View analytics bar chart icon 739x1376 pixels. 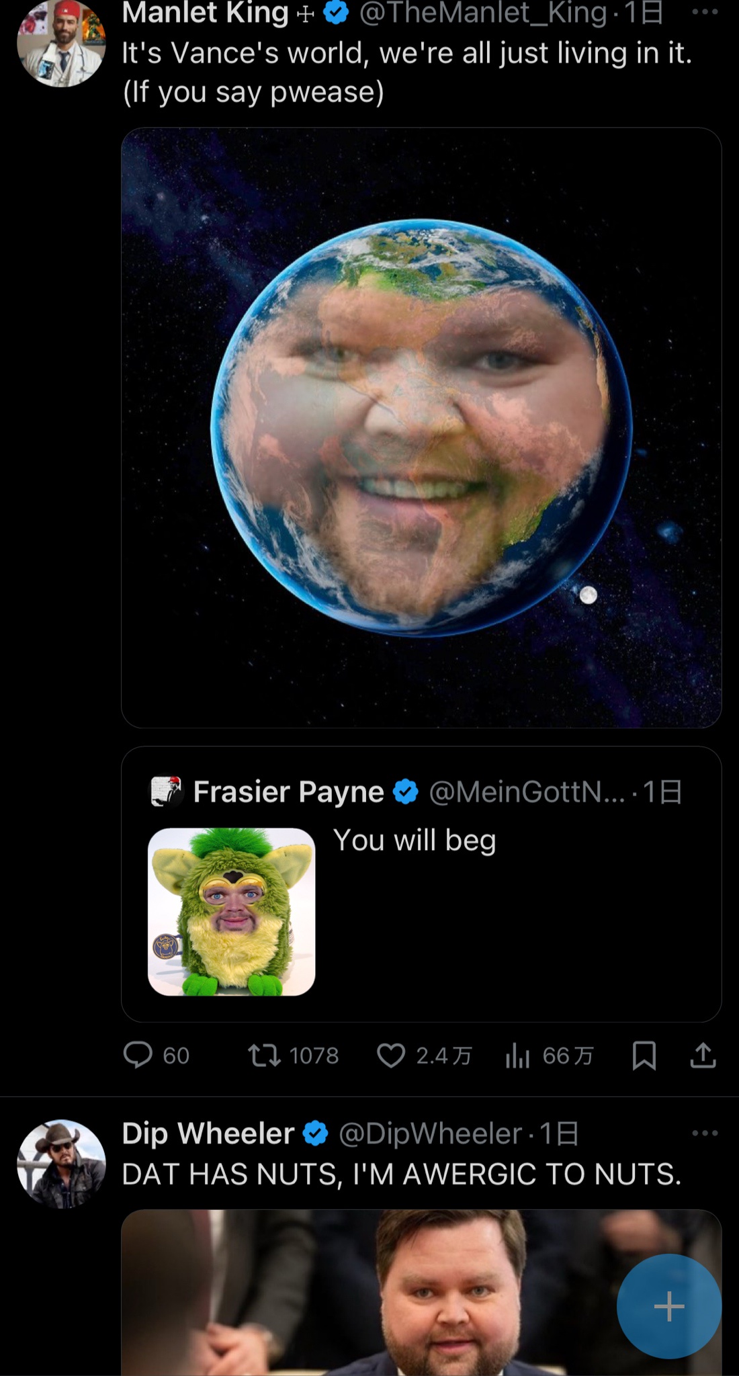[x=517, y=1056]
